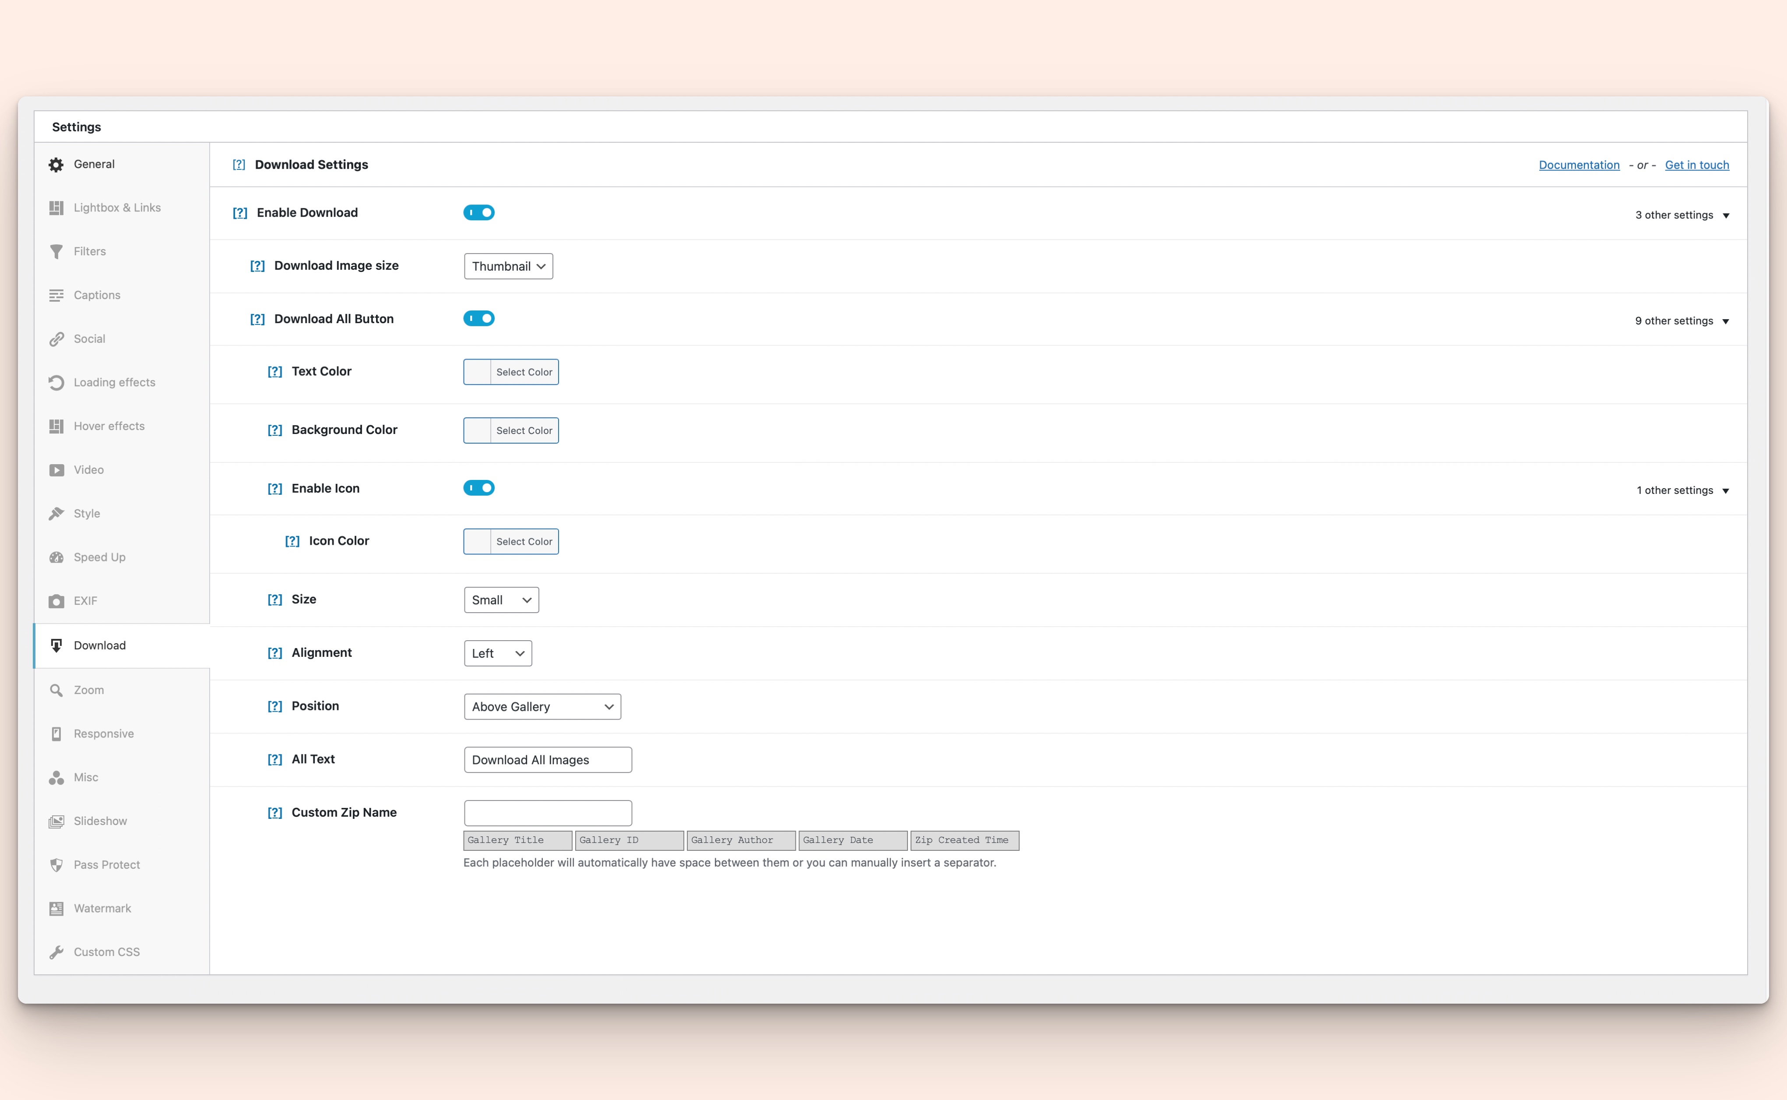Switch to the Captions settings tab
1787x1100 pixels.
point(121,296)
